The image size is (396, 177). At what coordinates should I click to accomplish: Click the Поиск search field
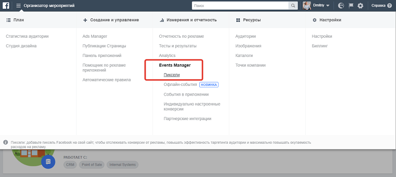(x=240, y=6)
